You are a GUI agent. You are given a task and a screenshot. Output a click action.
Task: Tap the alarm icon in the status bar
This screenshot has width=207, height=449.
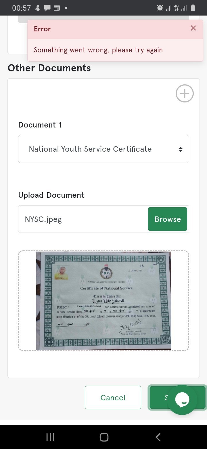point(160,8)
